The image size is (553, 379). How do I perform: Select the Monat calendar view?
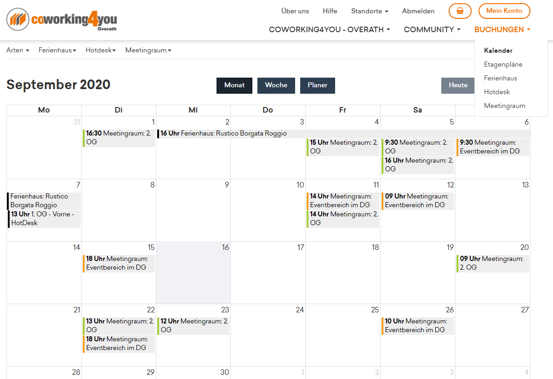[x=234, y=85]
